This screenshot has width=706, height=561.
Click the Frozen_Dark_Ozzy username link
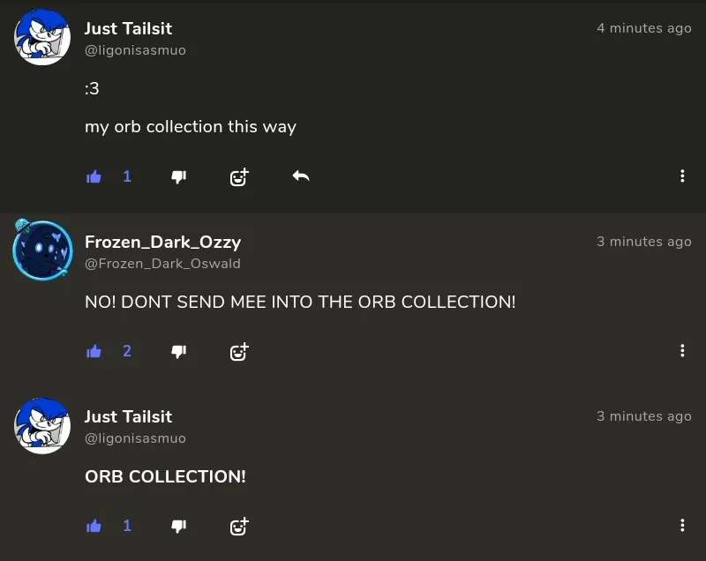point(162,242)
